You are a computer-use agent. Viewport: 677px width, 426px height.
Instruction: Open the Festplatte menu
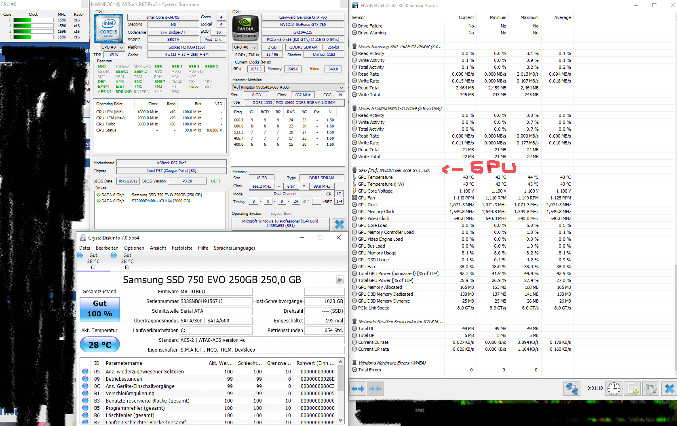tap(182, 248)
